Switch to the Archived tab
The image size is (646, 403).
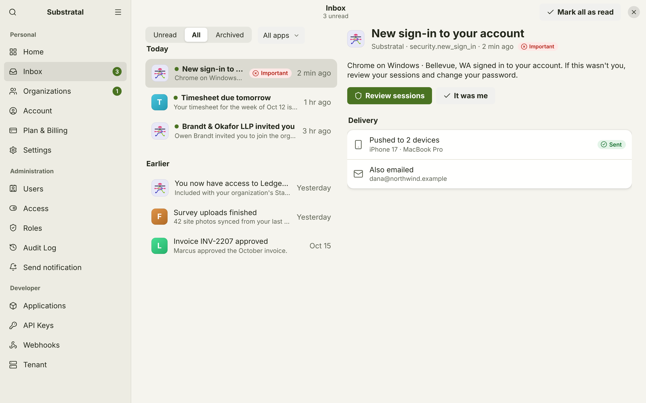click(230, 35)
